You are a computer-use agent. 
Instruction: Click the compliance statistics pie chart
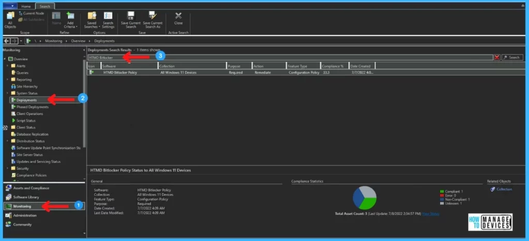pos(364,198)
